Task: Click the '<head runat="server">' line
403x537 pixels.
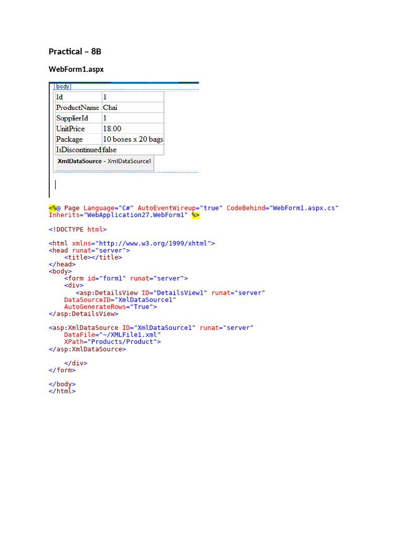Action: click(x=89, y=250)
